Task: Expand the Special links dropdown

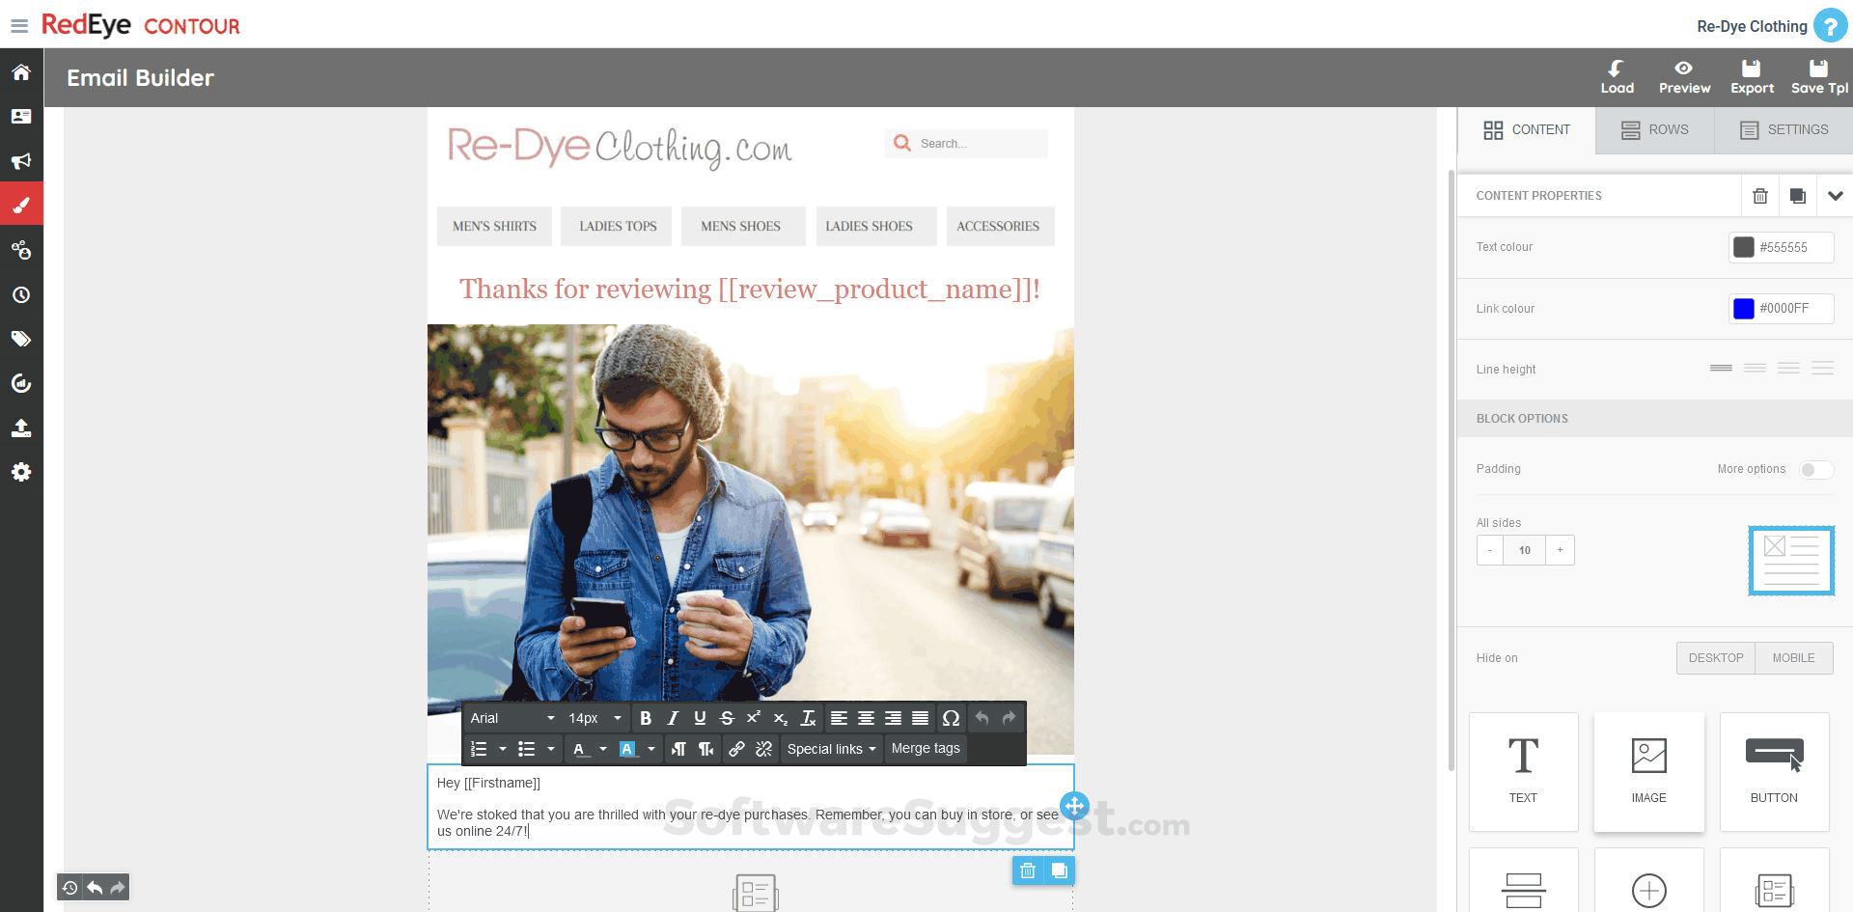Action: pos(830,749)
